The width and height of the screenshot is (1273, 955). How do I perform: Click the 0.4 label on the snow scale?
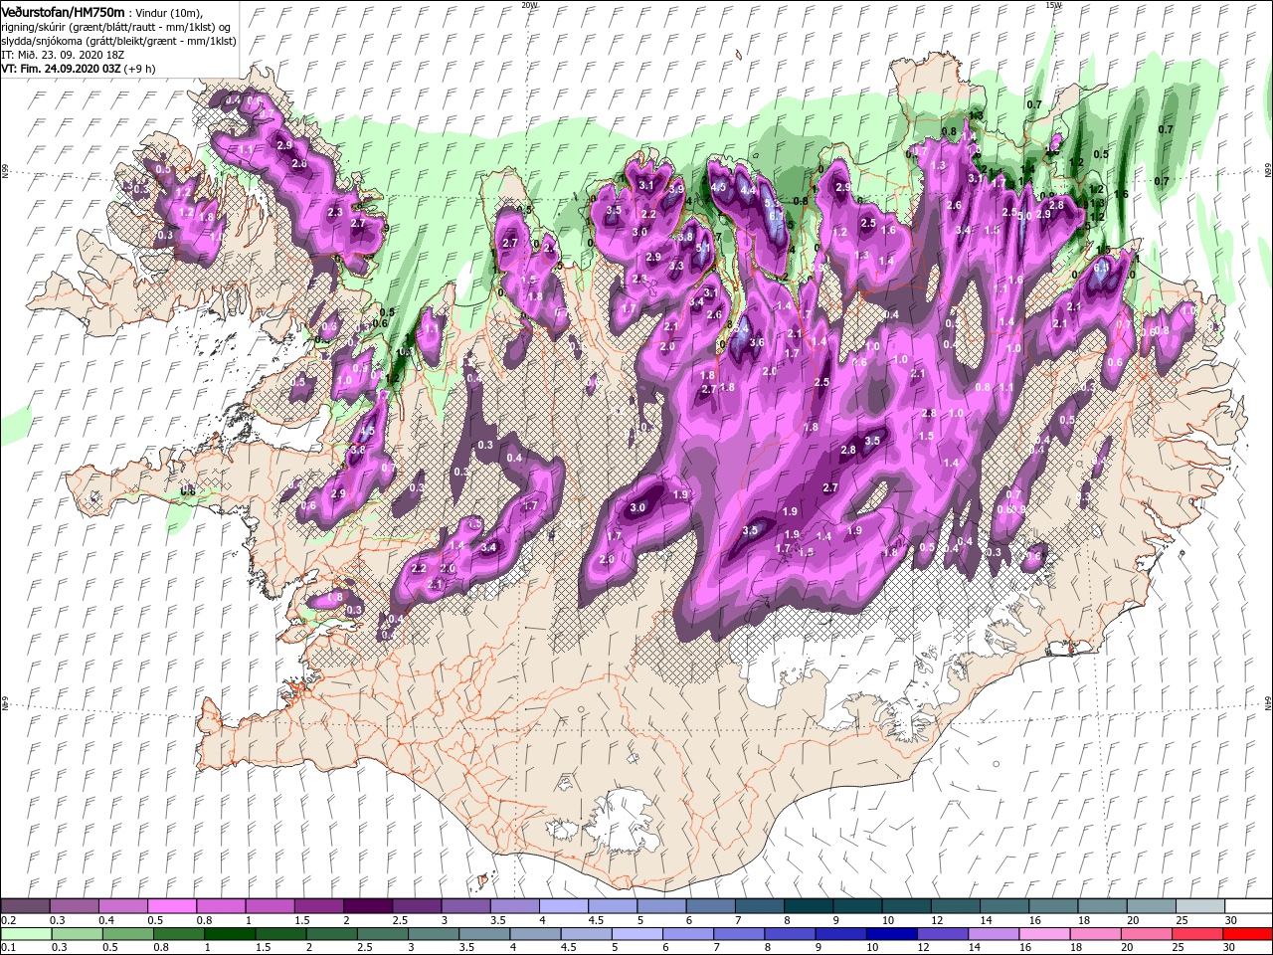(106, 920)
